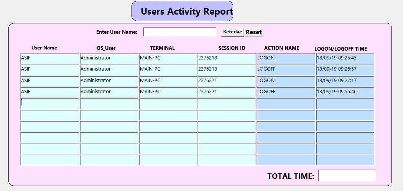
Task: Click the ACTION NAME column header
Action: [x=281, y=48]
